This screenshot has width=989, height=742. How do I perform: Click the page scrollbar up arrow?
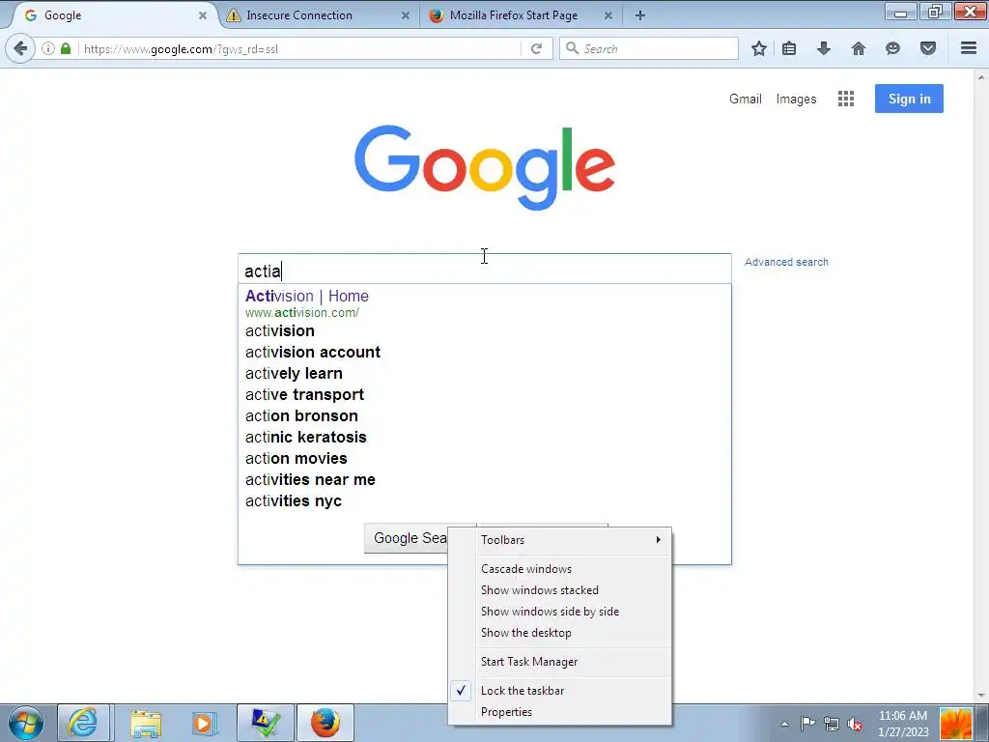(981, 77)
